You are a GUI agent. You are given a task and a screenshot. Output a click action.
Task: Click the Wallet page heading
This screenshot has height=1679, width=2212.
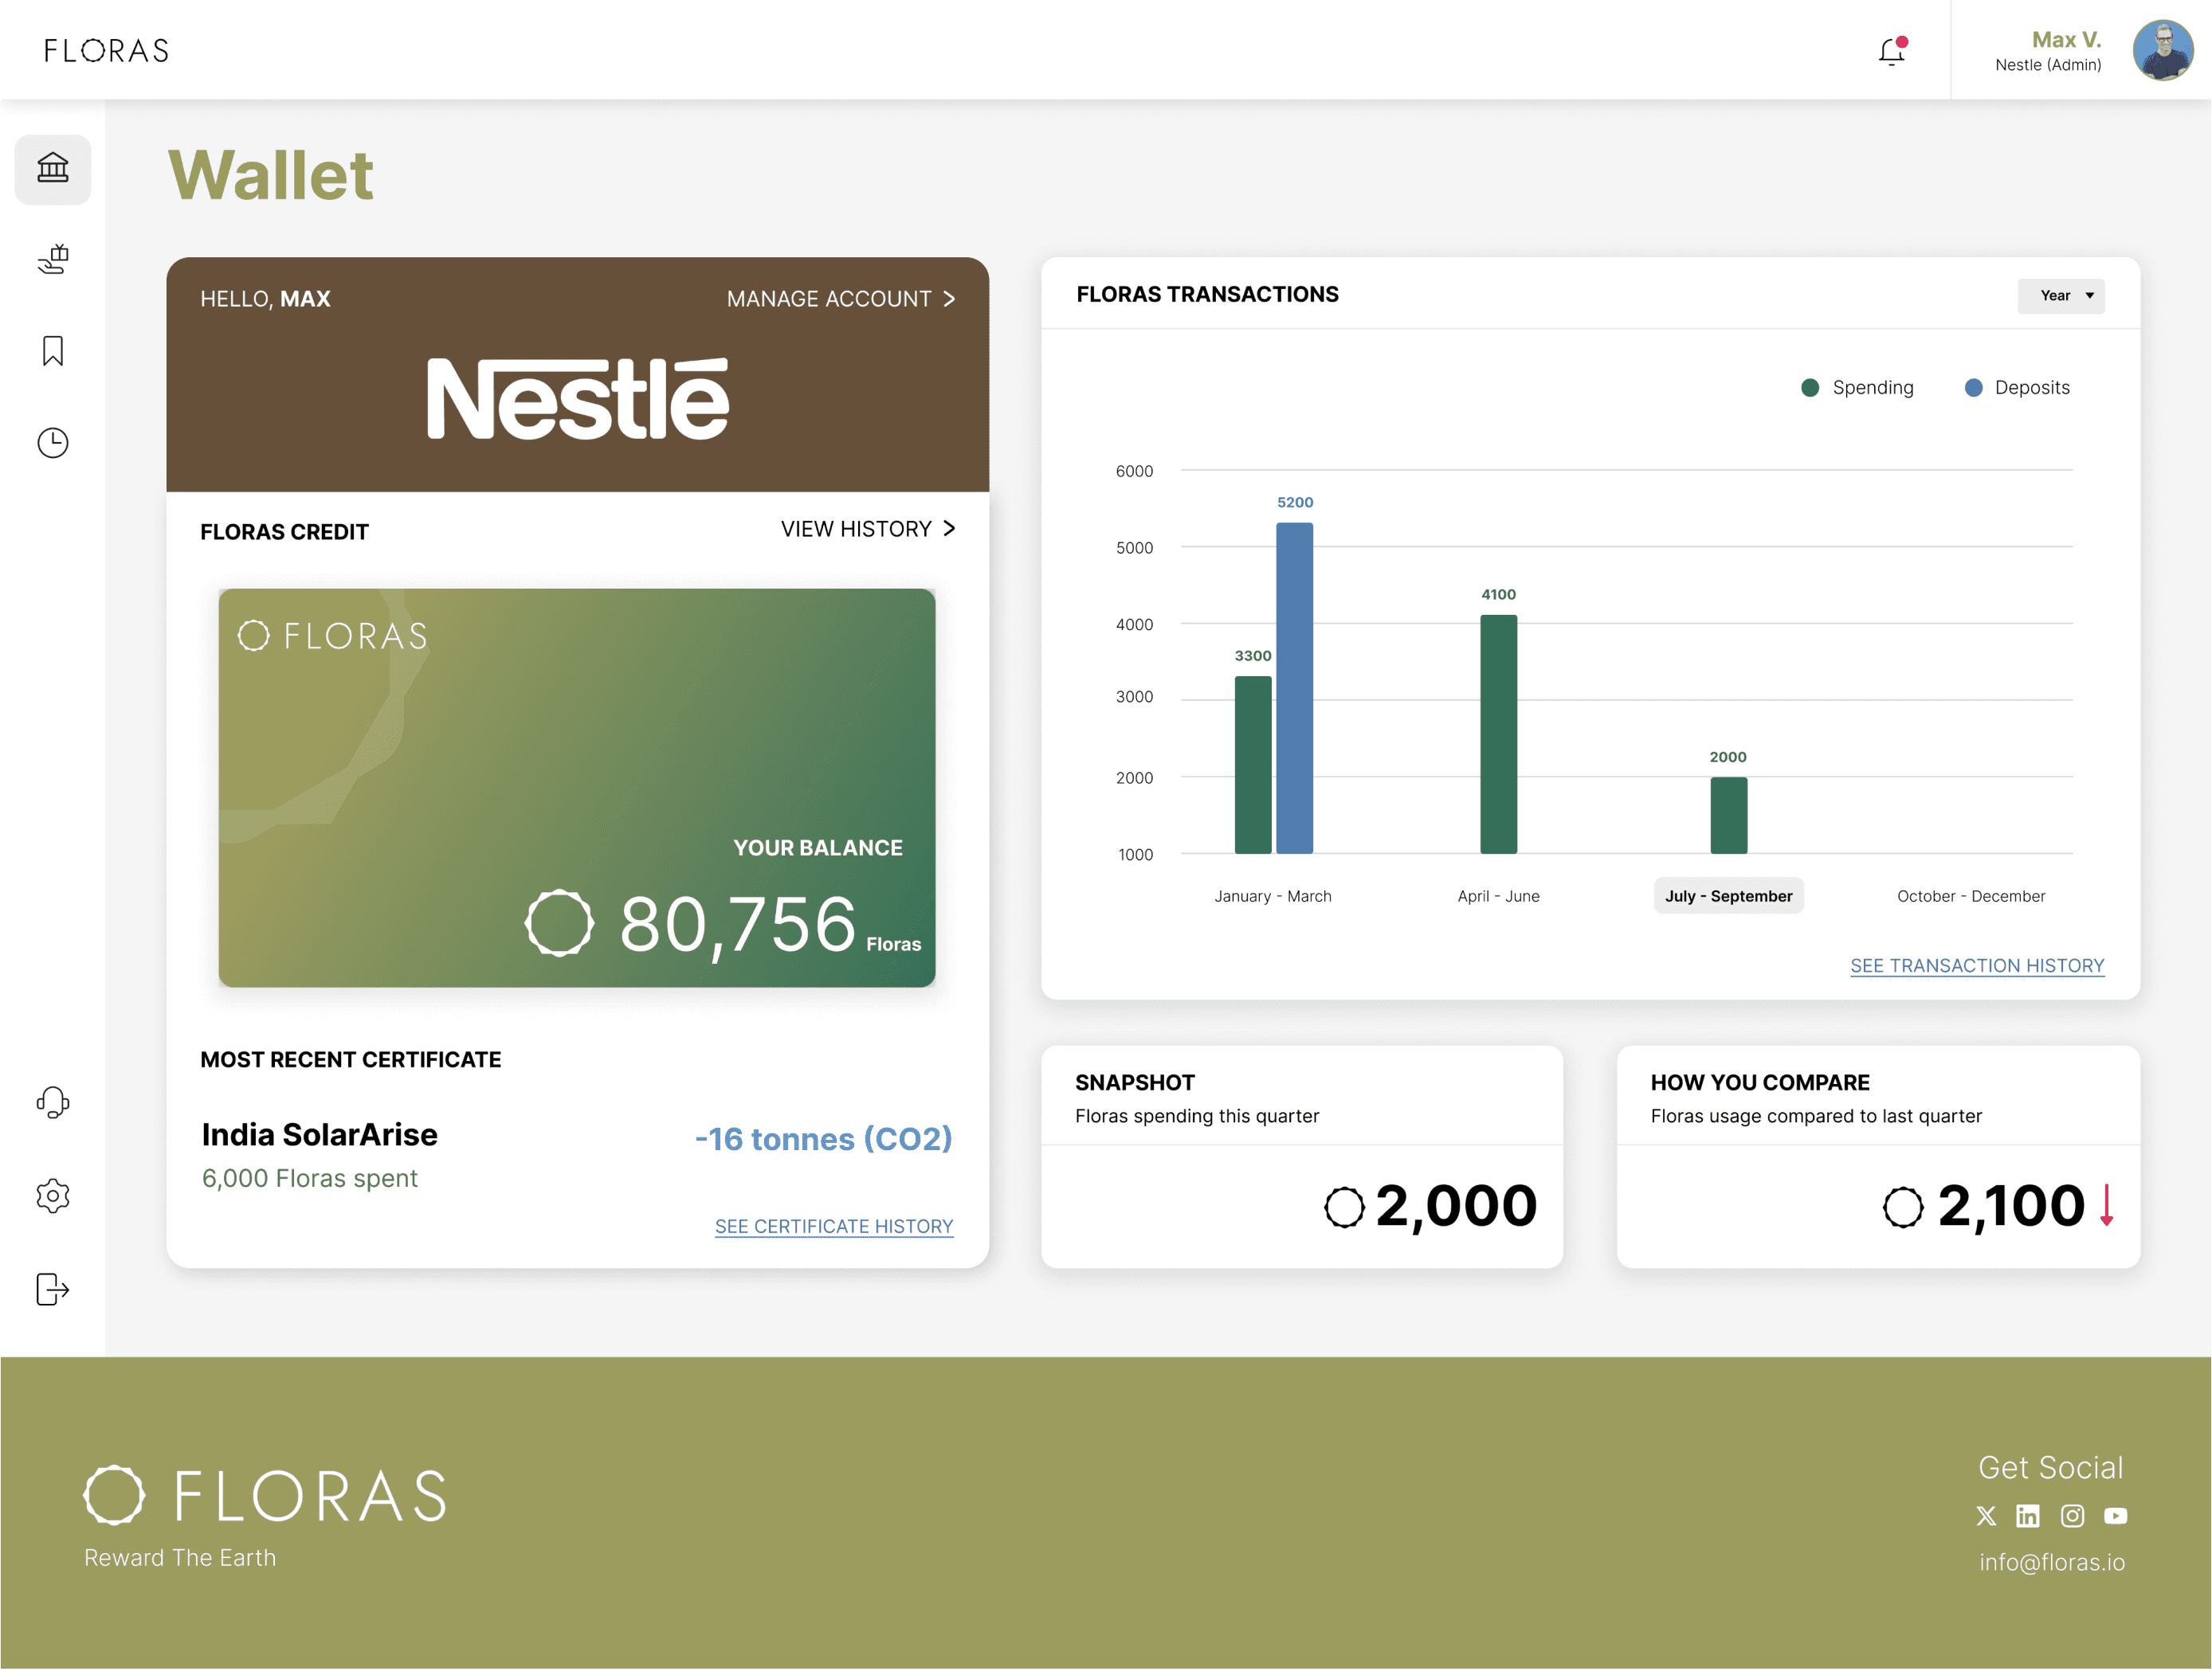point(271,176)
